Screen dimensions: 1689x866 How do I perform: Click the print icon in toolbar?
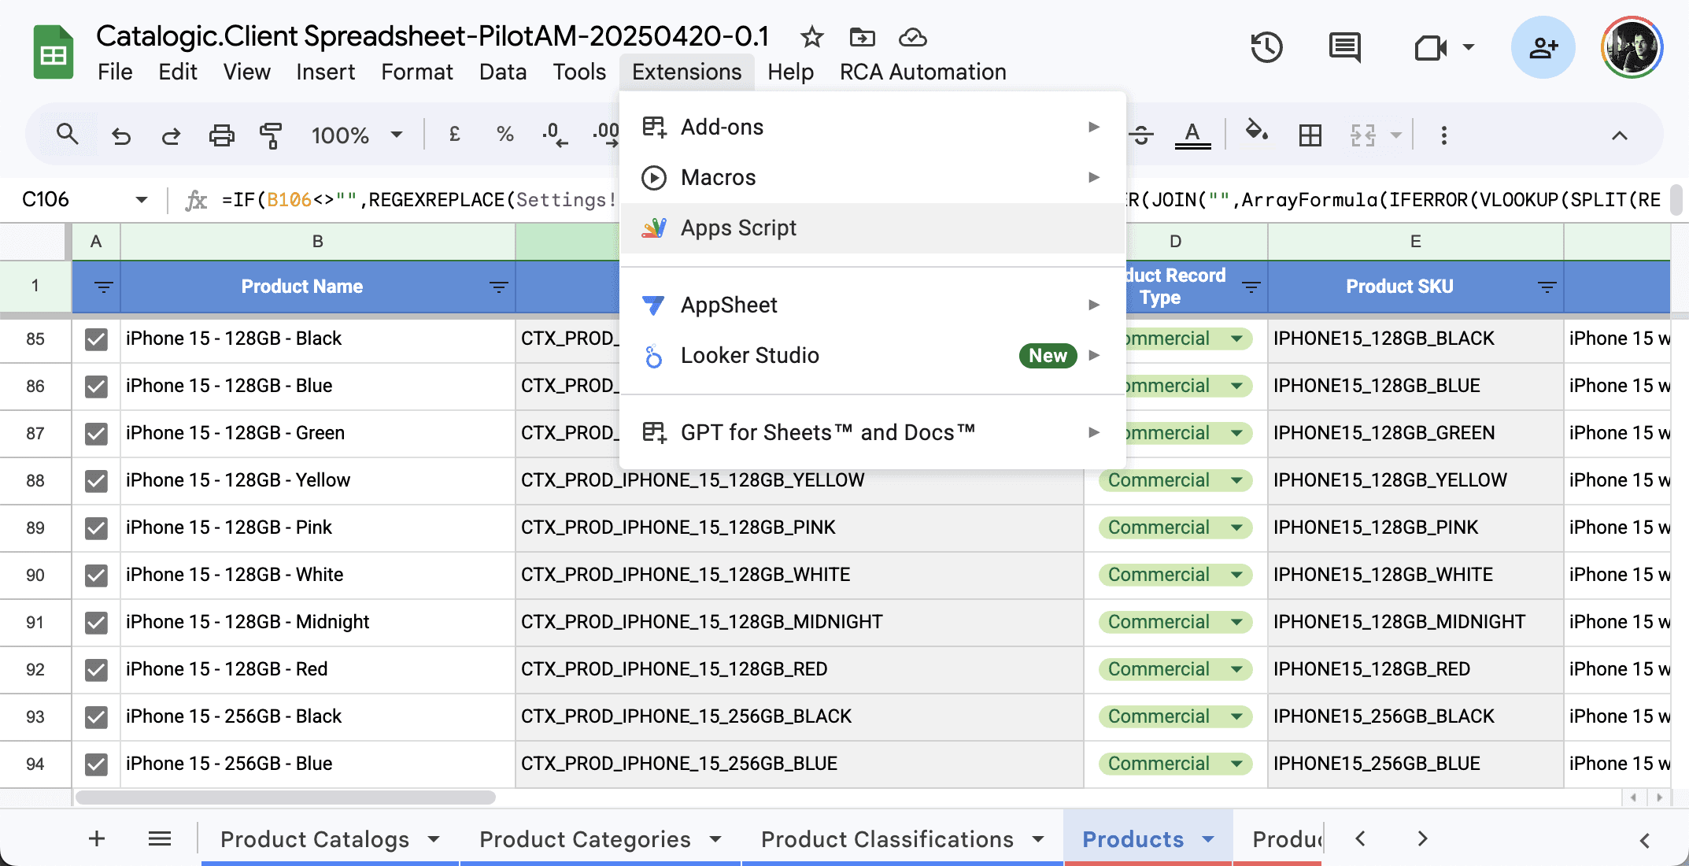(x=221, y=135)
